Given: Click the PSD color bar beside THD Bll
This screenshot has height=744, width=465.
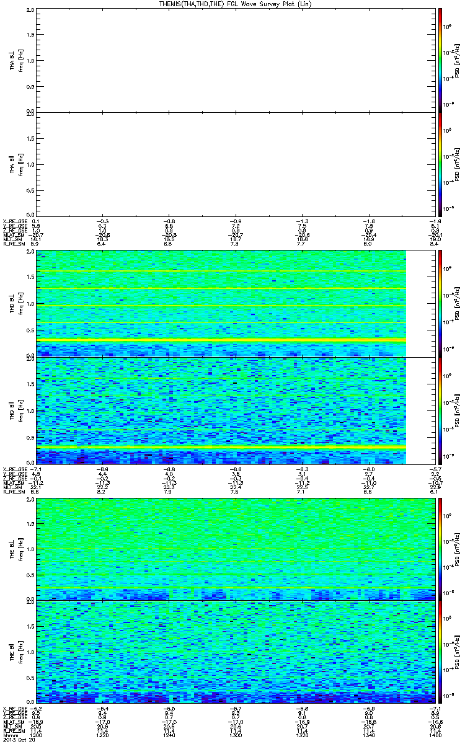Looking at the screenshot, I should click(440, 410).
